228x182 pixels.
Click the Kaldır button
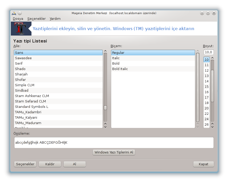click(x=50, y=164)
